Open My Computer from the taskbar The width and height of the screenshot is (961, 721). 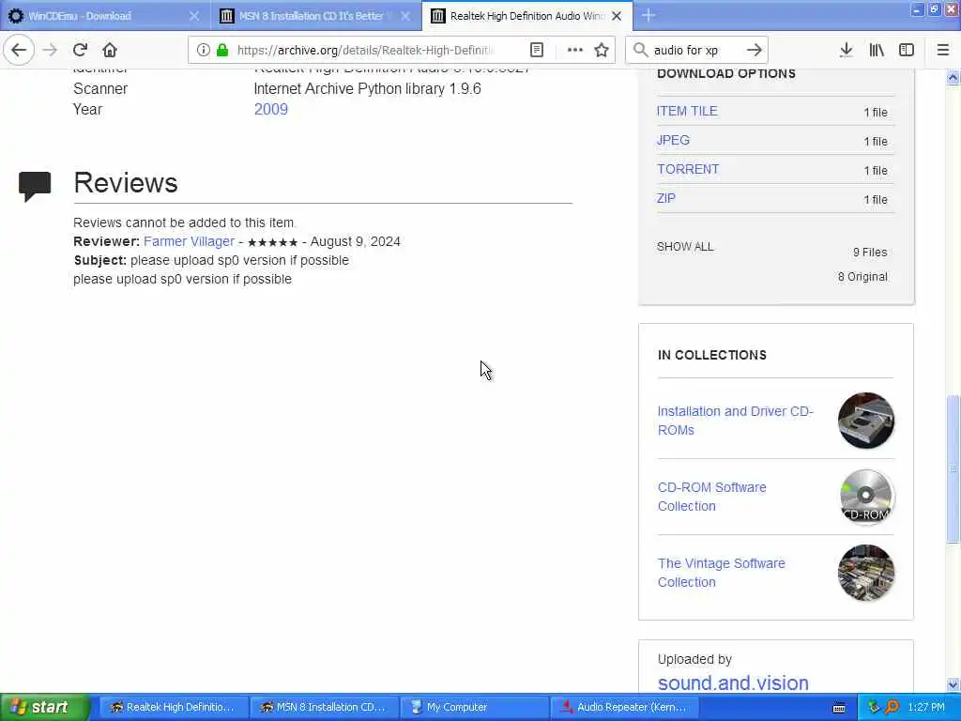click(475, 707)
